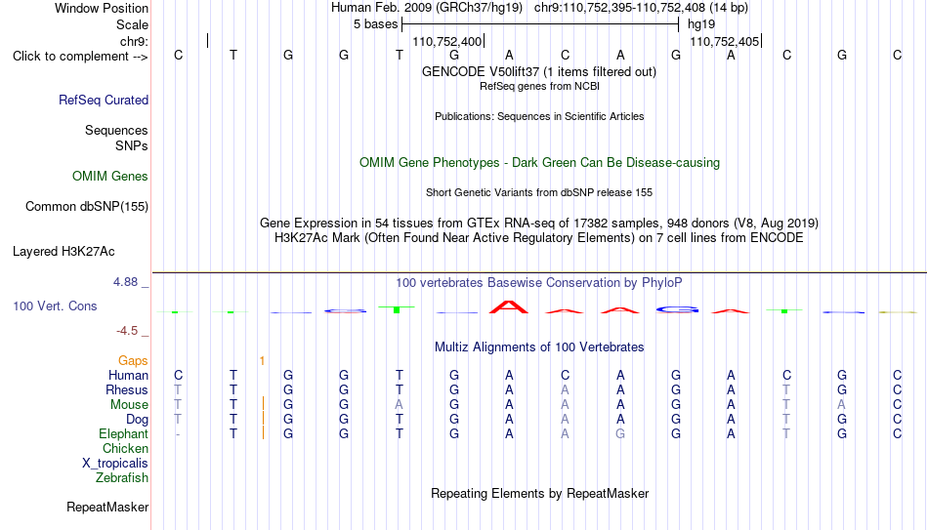
Task: Click the Common dbSNP(155) track label
Action: pyautogui.click(x=87, y=207)
